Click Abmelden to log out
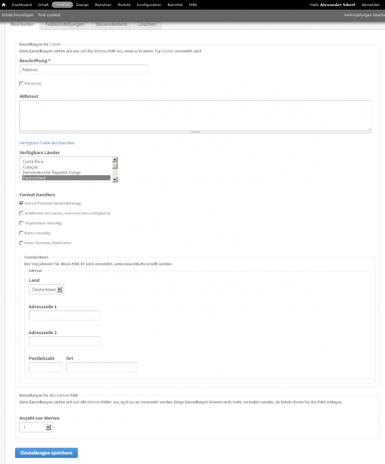The image size is (385, 464). click(x=370, y=4)
